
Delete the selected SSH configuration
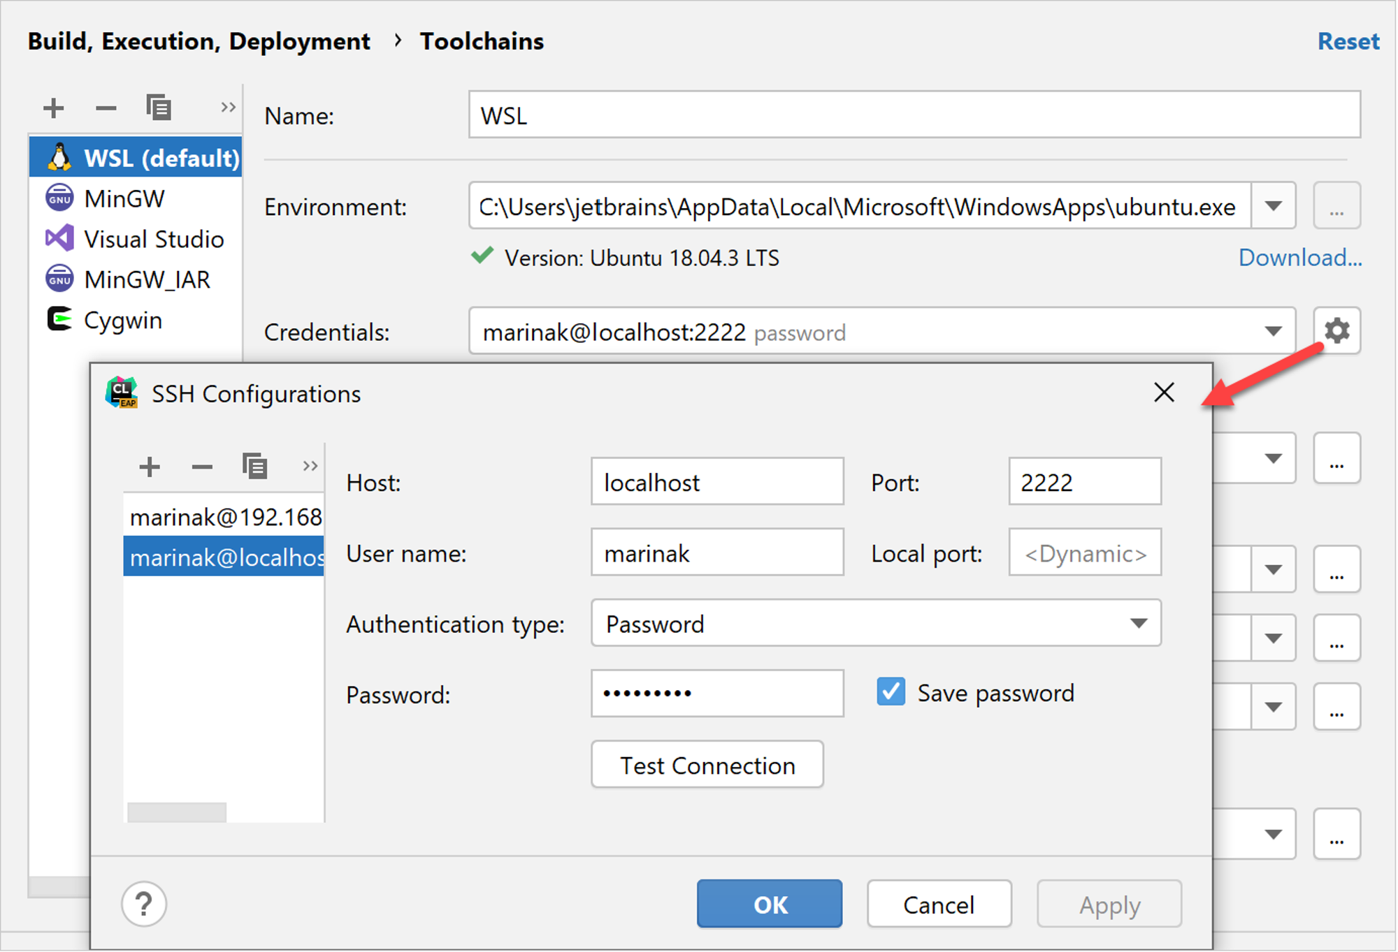click(202, 467)
